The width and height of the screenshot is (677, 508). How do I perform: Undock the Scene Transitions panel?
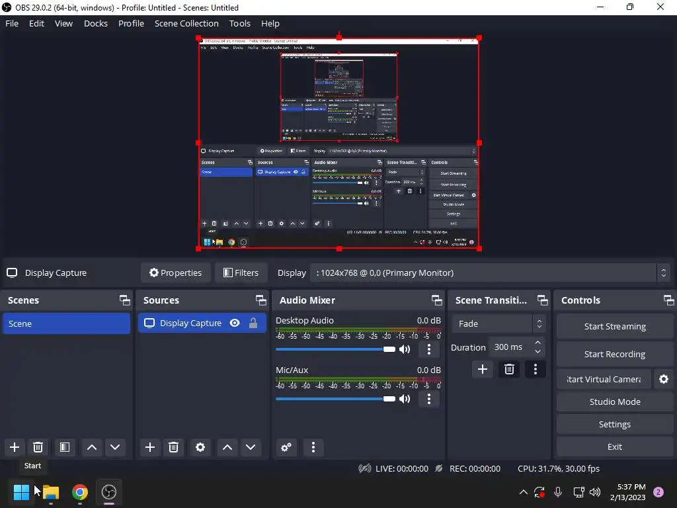click(542, 300)
